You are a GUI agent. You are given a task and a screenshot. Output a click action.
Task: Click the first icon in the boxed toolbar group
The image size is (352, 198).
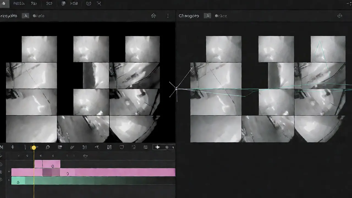pyautogui.click(x=158, y=147)
